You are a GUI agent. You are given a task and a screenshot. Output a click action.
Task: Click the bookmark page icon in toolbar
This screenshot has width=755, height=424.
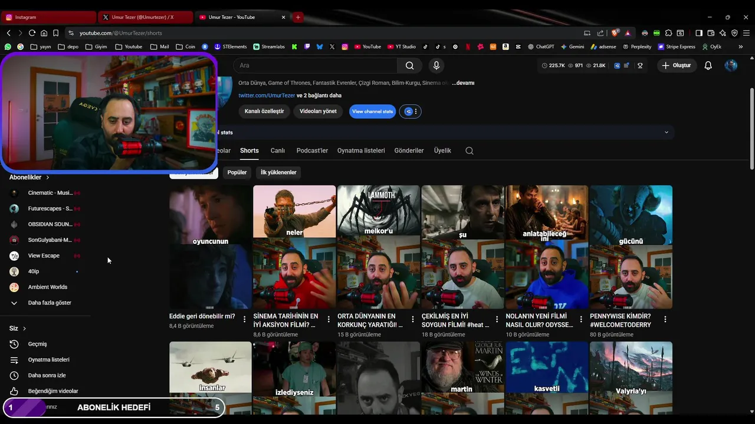tap(55, 33)
